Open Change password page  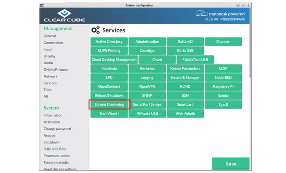pos(57,129)
